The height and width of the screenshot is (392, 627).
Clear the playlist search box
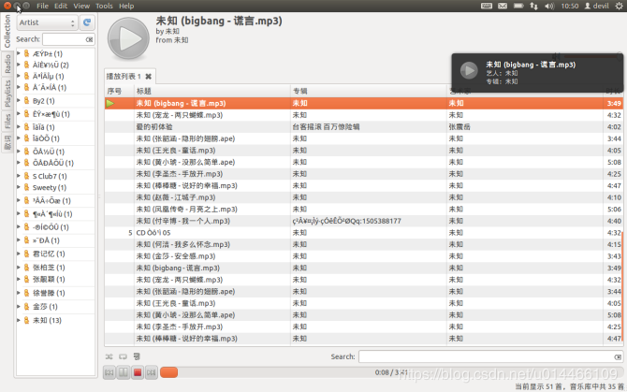pyautogui.click(x=618, y=356)
